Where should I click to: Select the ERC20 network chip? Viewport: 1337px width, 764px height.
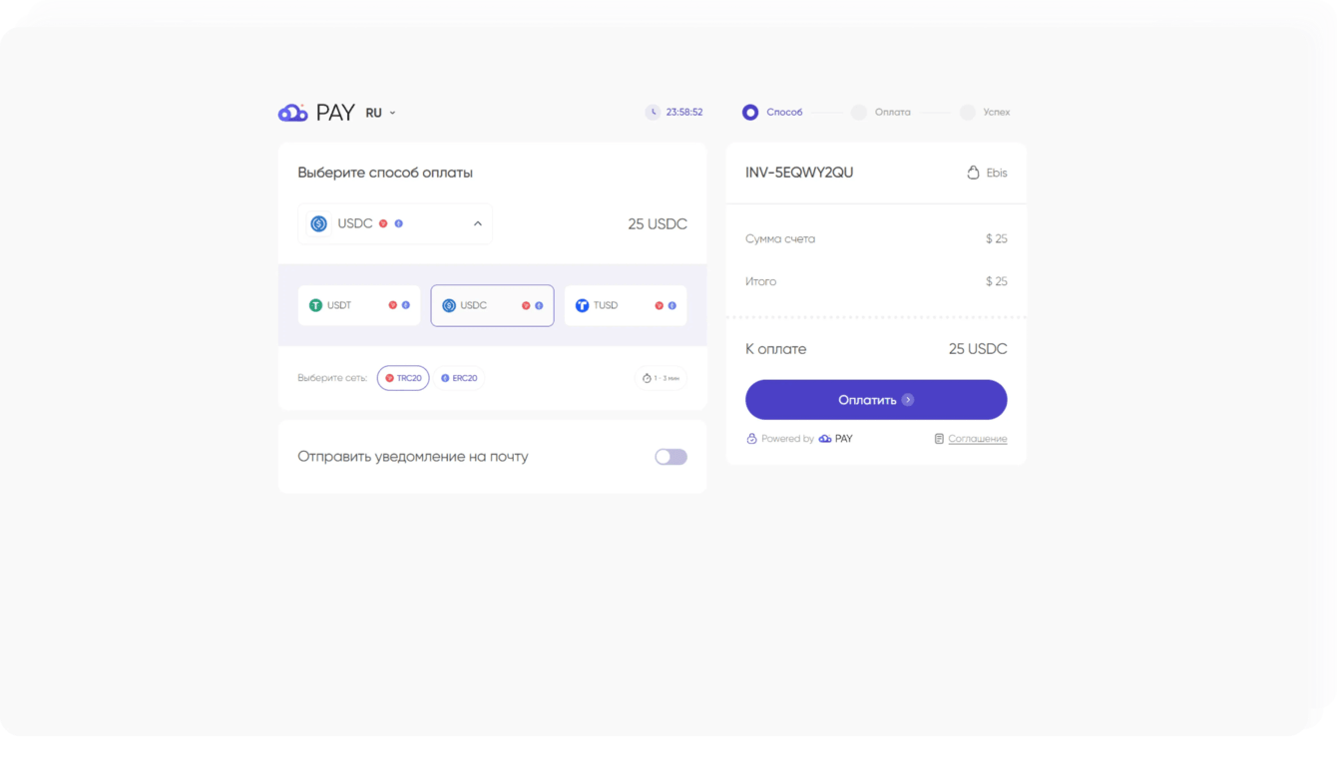459,378
